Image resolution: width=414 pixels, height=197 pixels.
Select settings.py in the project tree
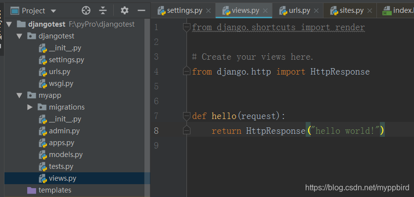[x=67, y=60]
